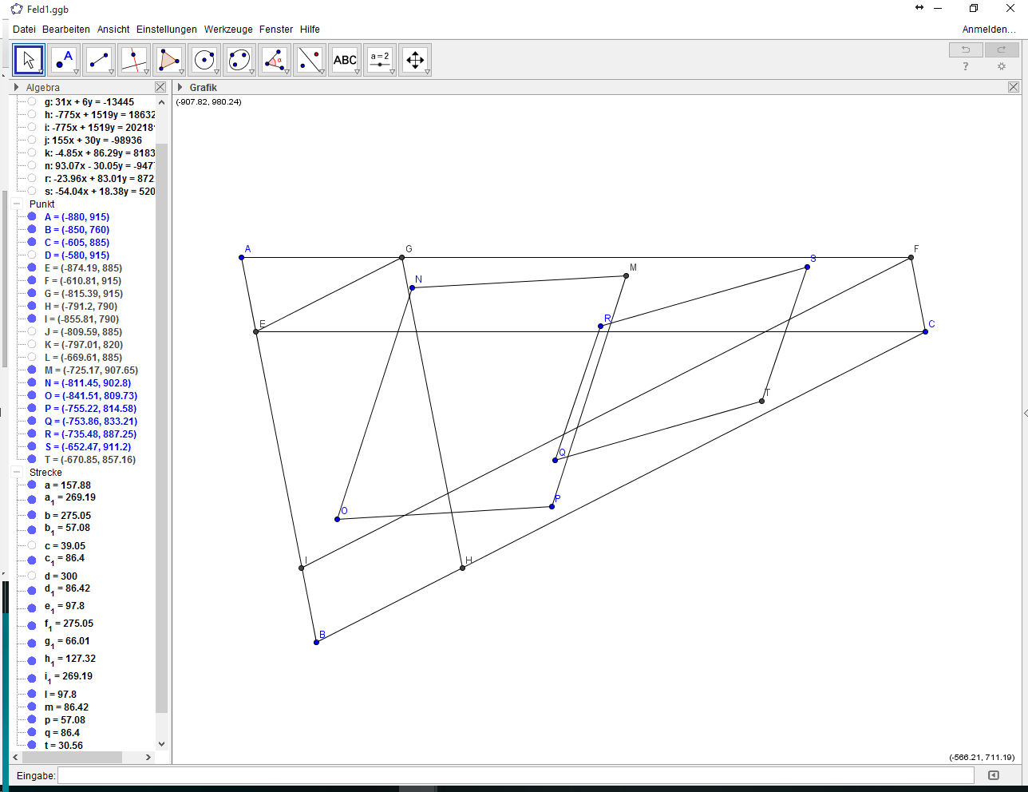Select the Move arrow tool
1028x792 pixels.
pyautogui.click(x=29, y=60)
